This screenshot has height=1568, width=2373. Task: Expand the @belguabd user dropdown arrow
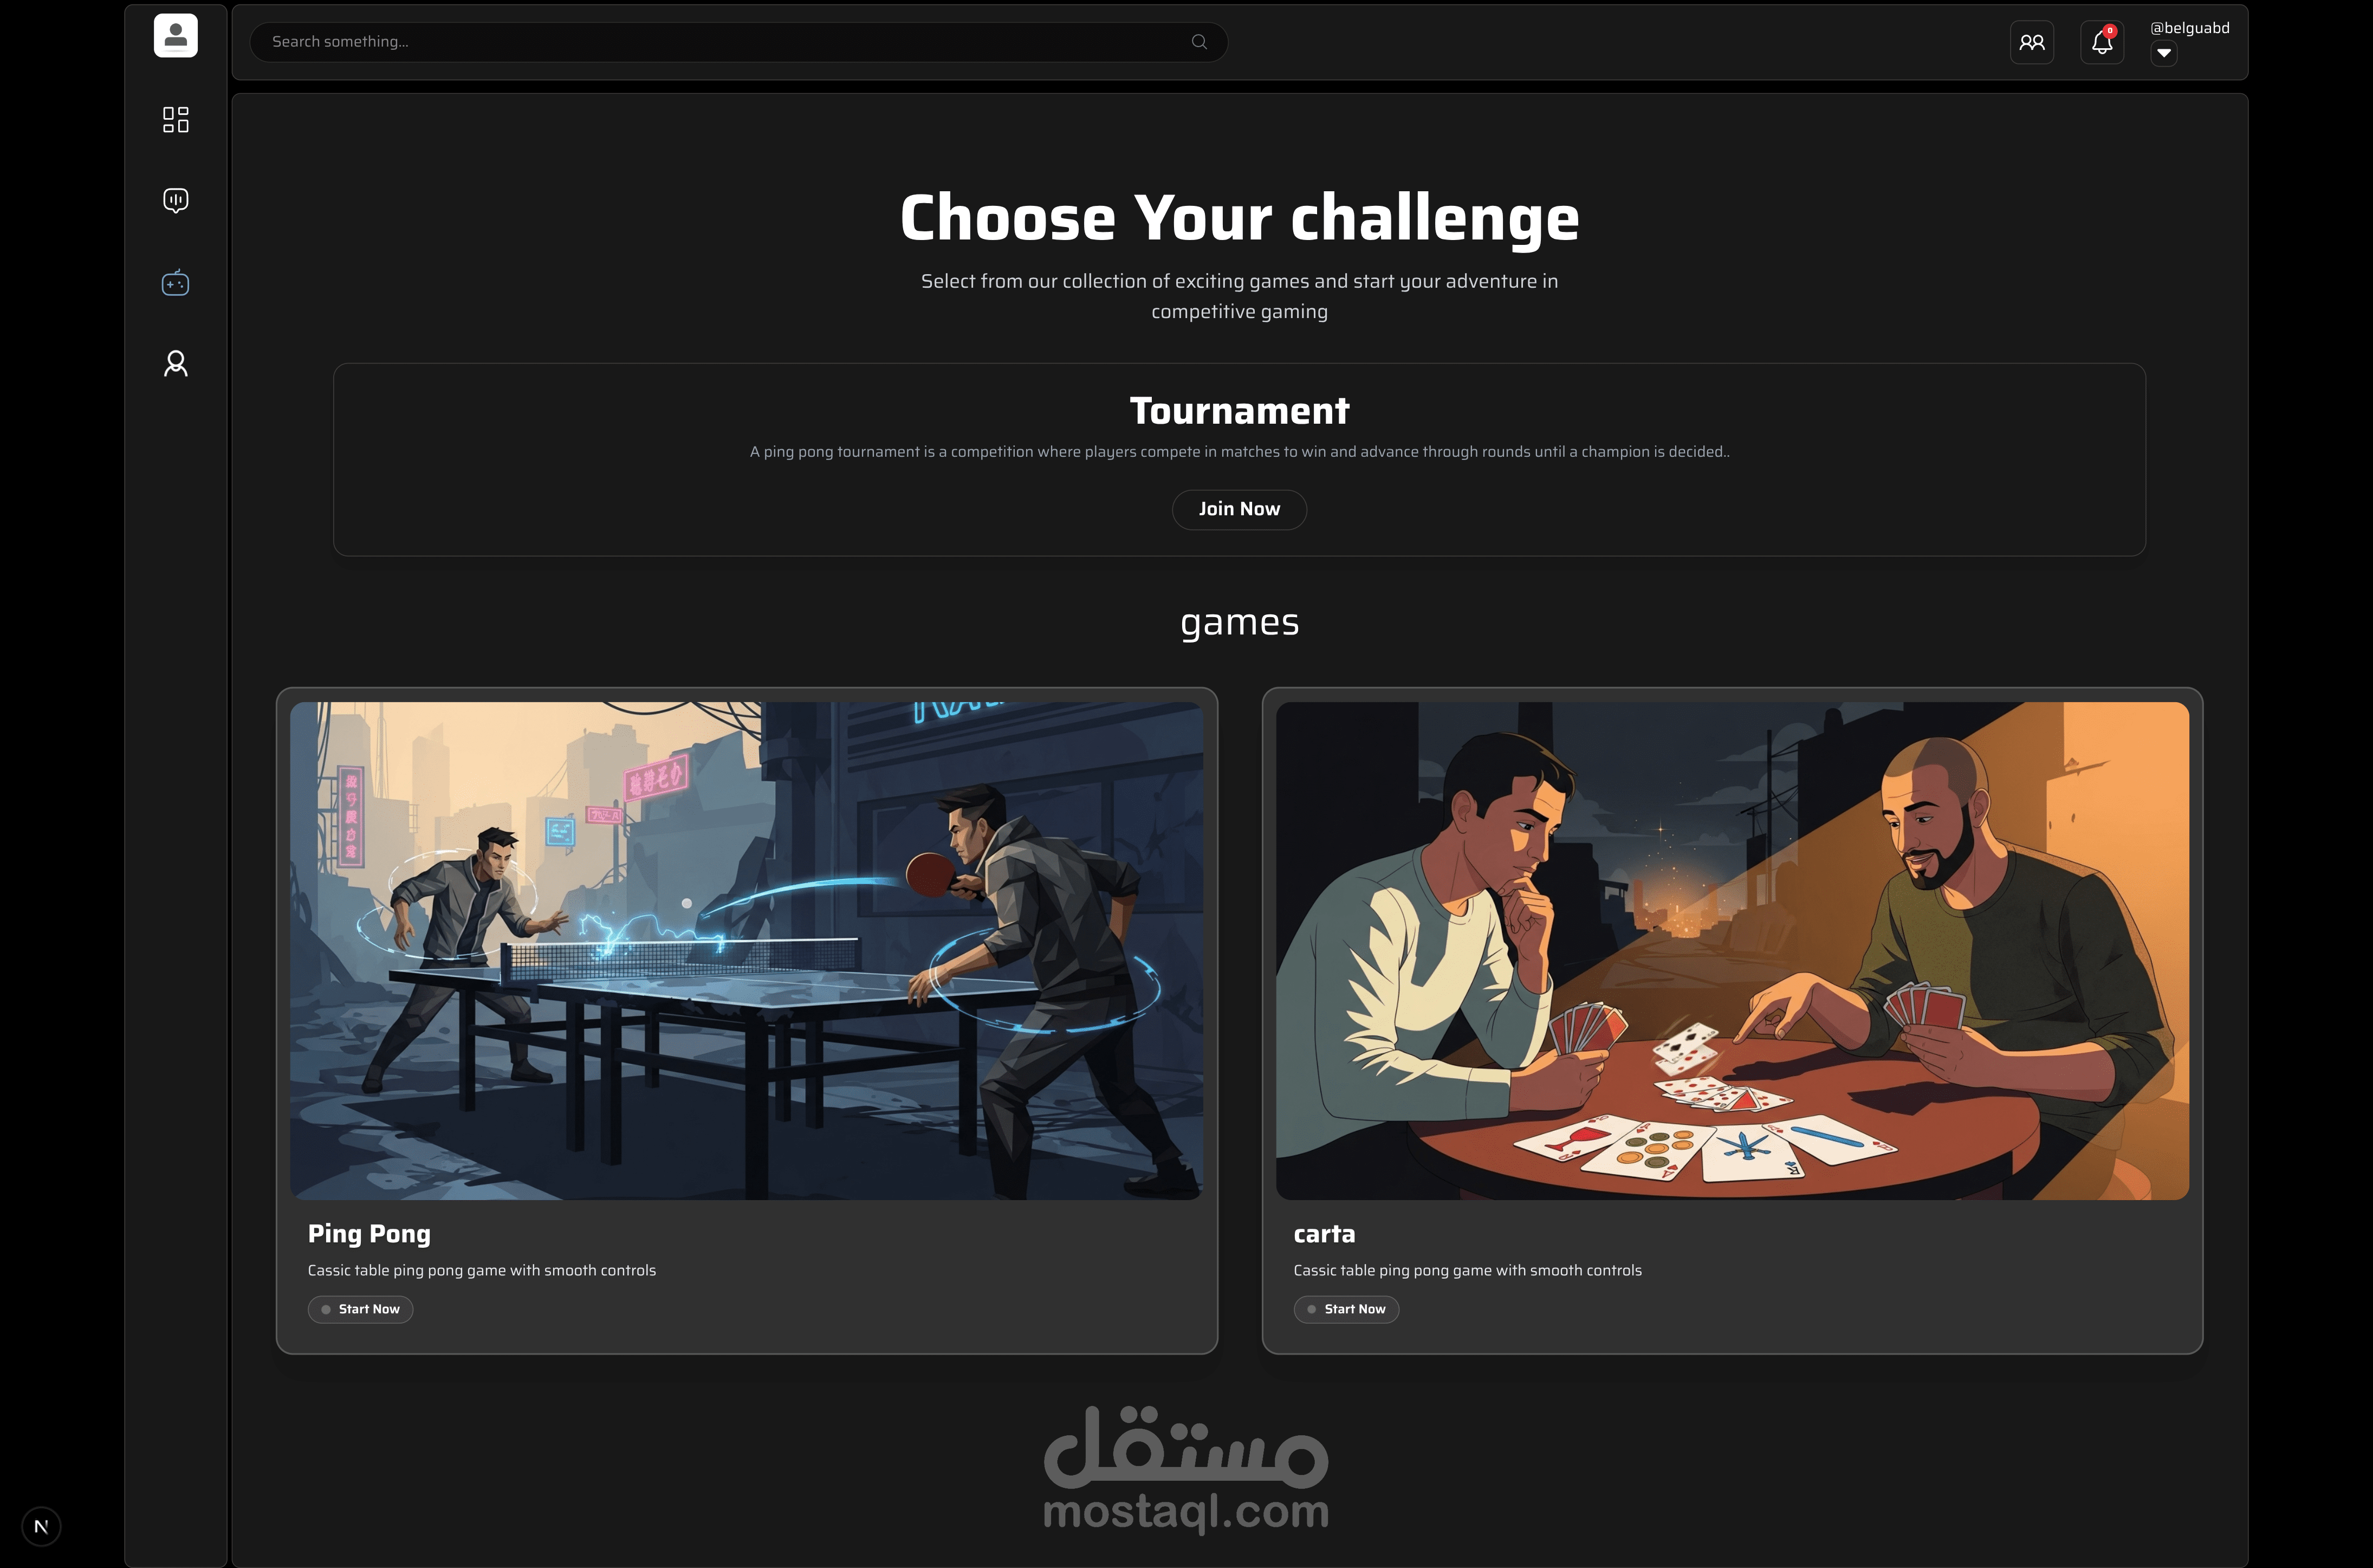tap(2163, 53)
